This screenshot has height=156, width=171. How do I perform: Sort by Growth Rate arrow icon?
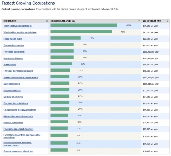click(139, 20)
